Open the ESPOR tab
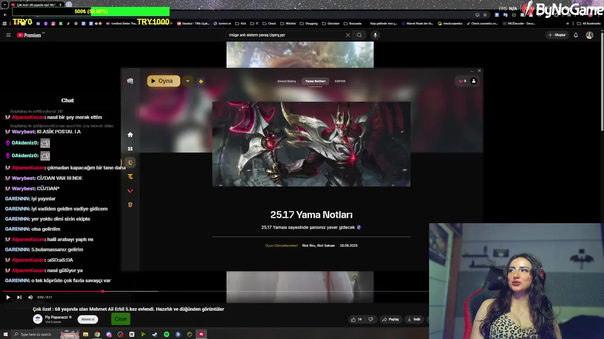Image resolution: width=604 pixels, height=339 pixels. click(340, 81)
